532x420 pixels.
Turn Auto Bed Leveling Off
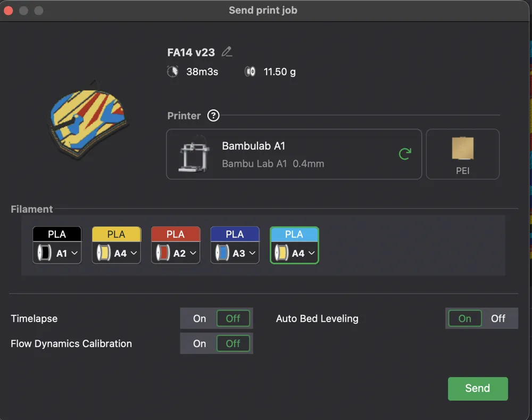[498, 318]
